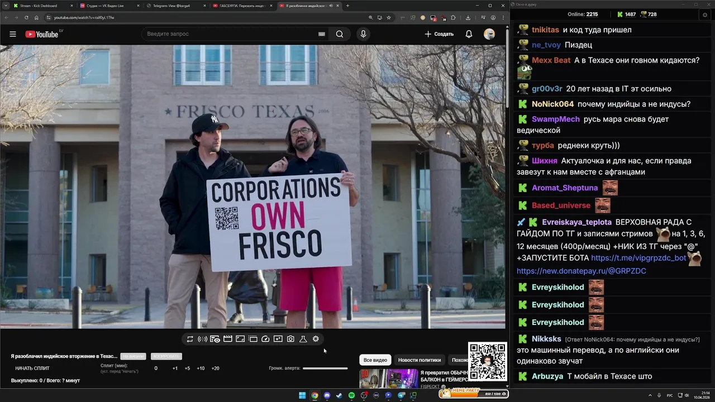
Task: Open the chat window settings gear
Action: pyautogui.click(x=705, y=15)
